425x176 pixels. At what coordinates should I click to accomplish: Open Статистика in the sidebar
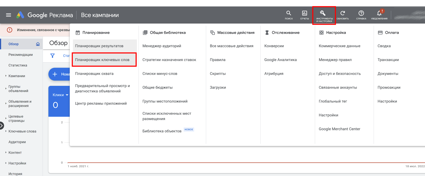coord(18,65)
